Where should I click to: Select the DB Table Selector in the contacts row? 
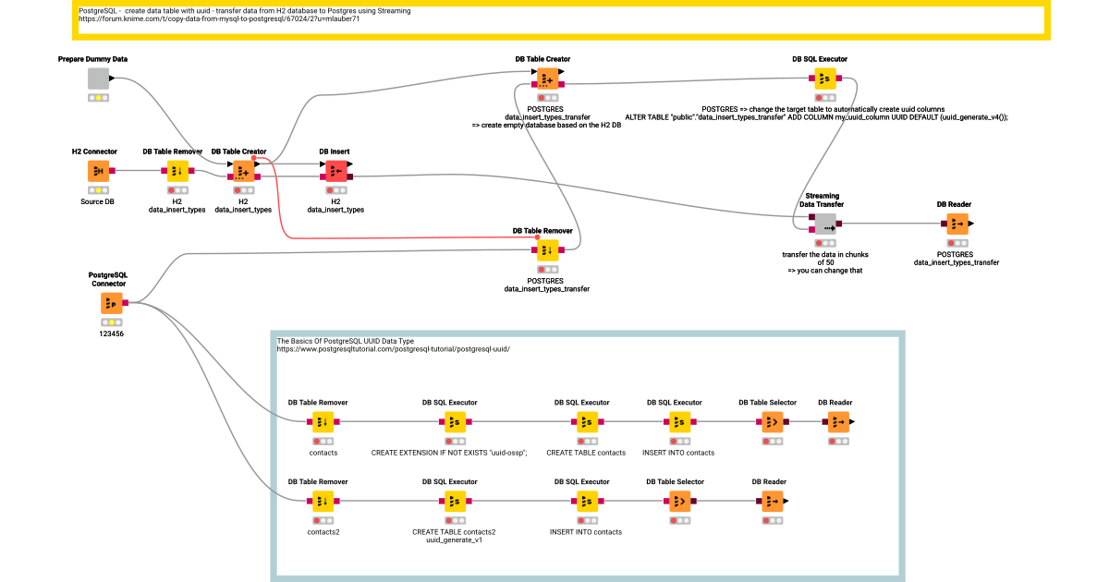pyautogui.click(x=772, y=422)
